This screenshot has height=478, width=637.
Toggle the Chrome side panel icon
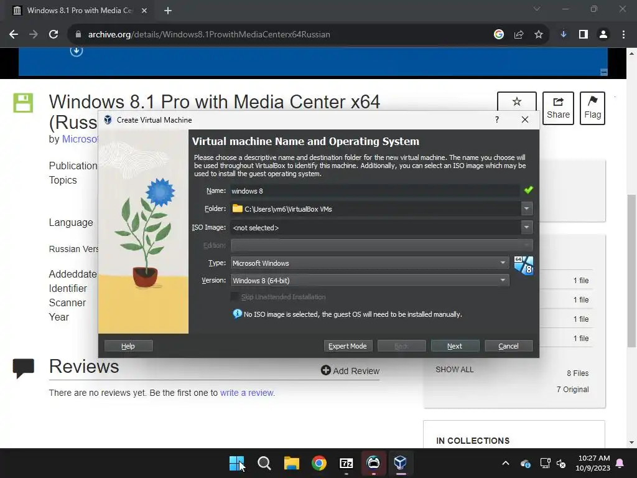(x=584, y=35)
